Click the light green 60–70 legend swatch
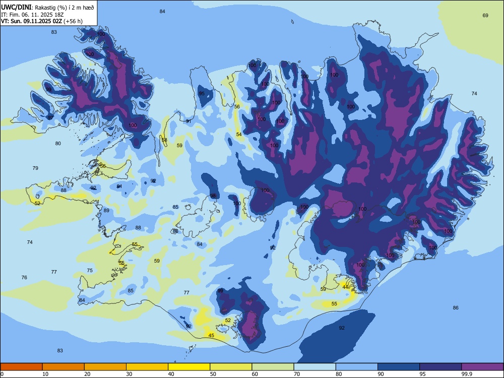 click(x=273, y=367)
